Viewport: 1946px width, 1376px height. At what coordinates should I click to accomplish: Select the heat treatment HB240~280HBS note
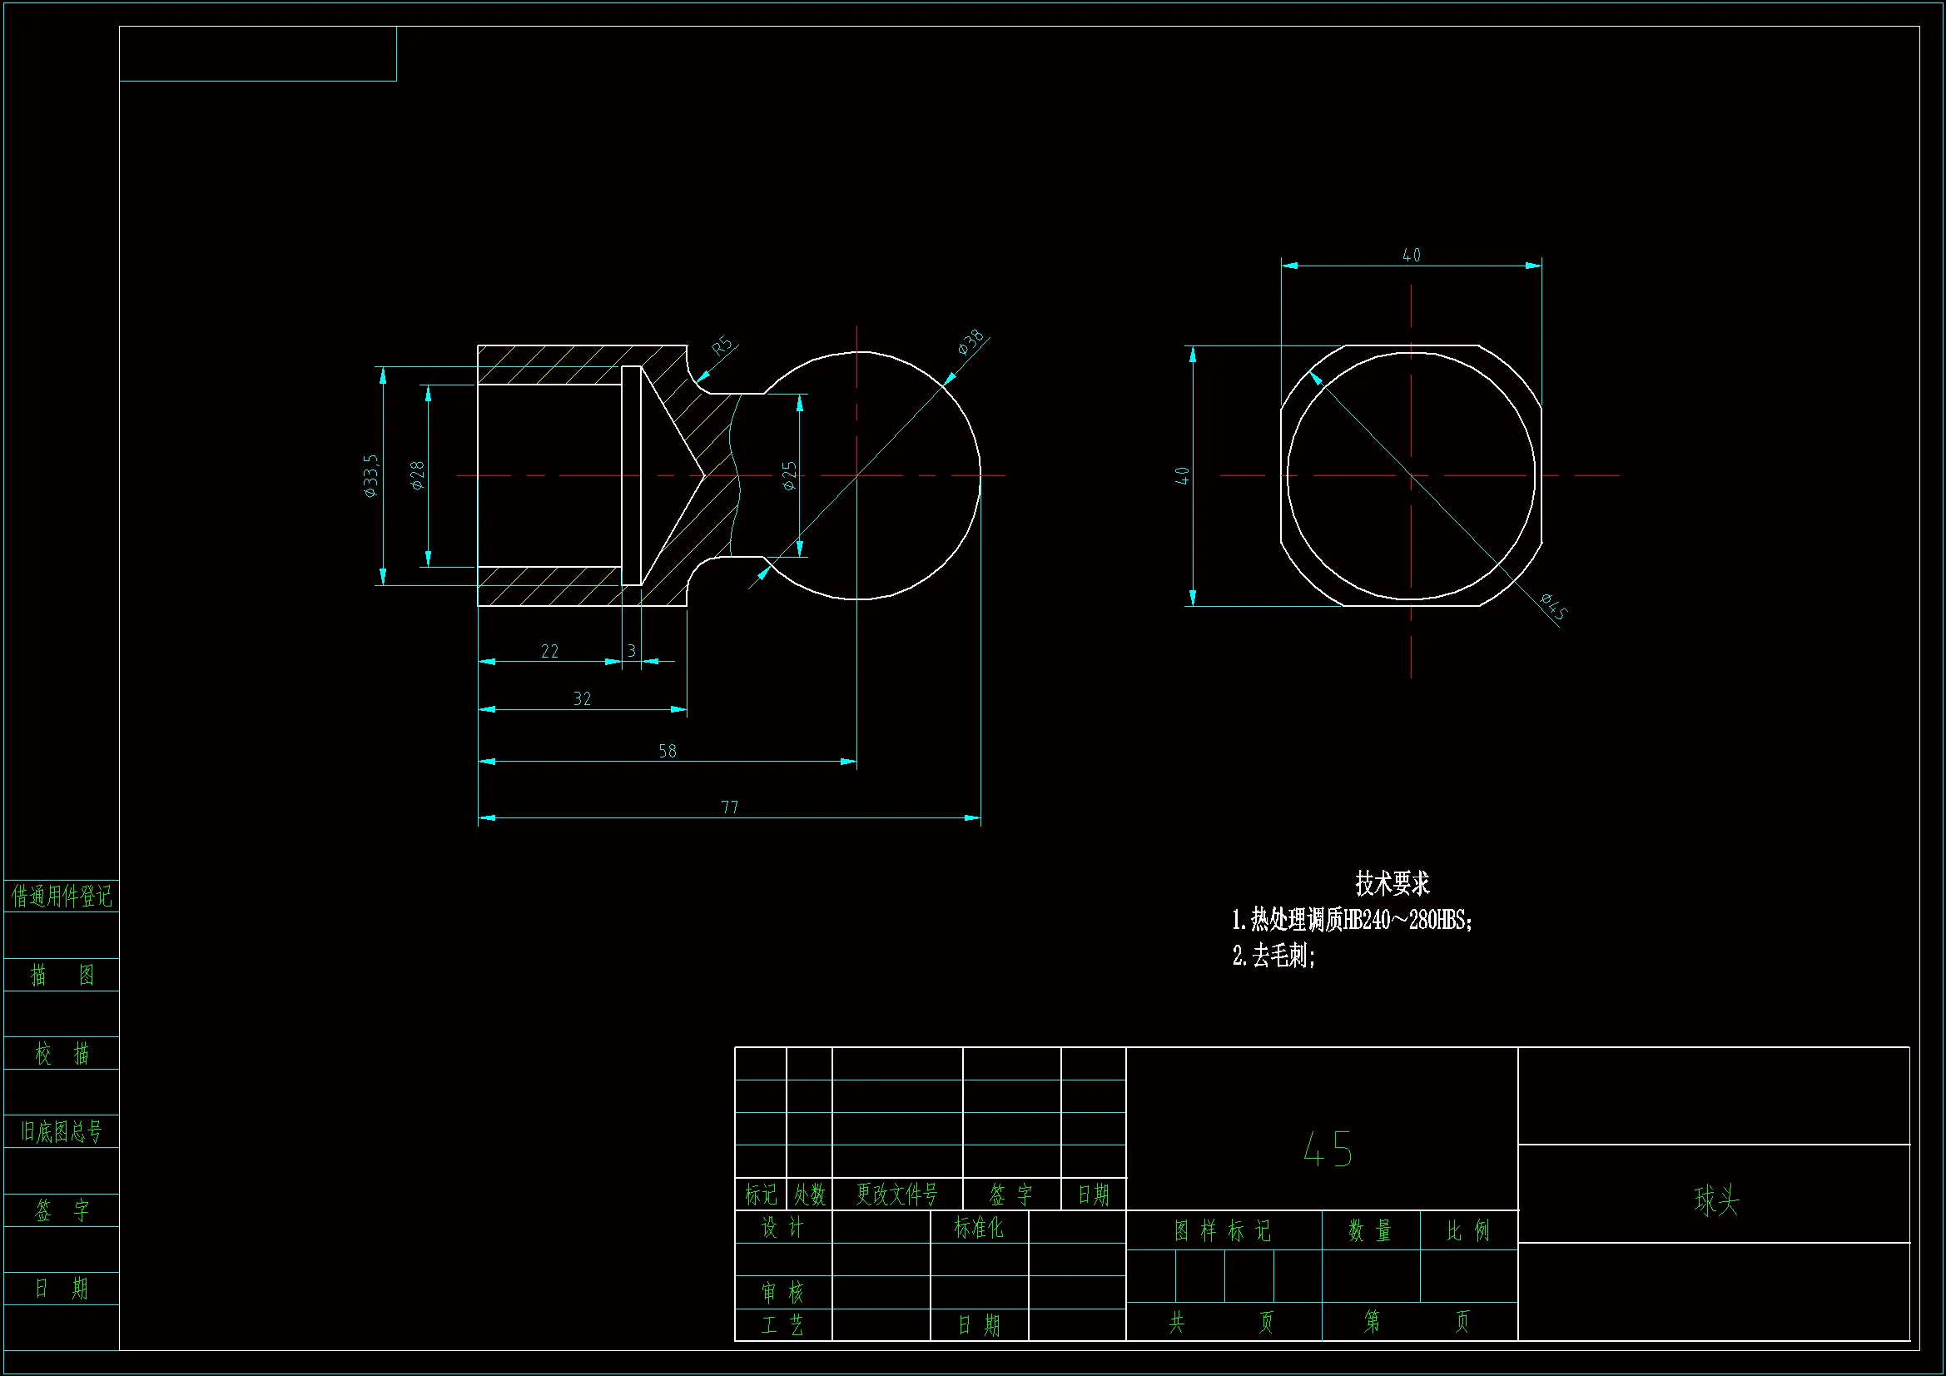coord(1352,920)
